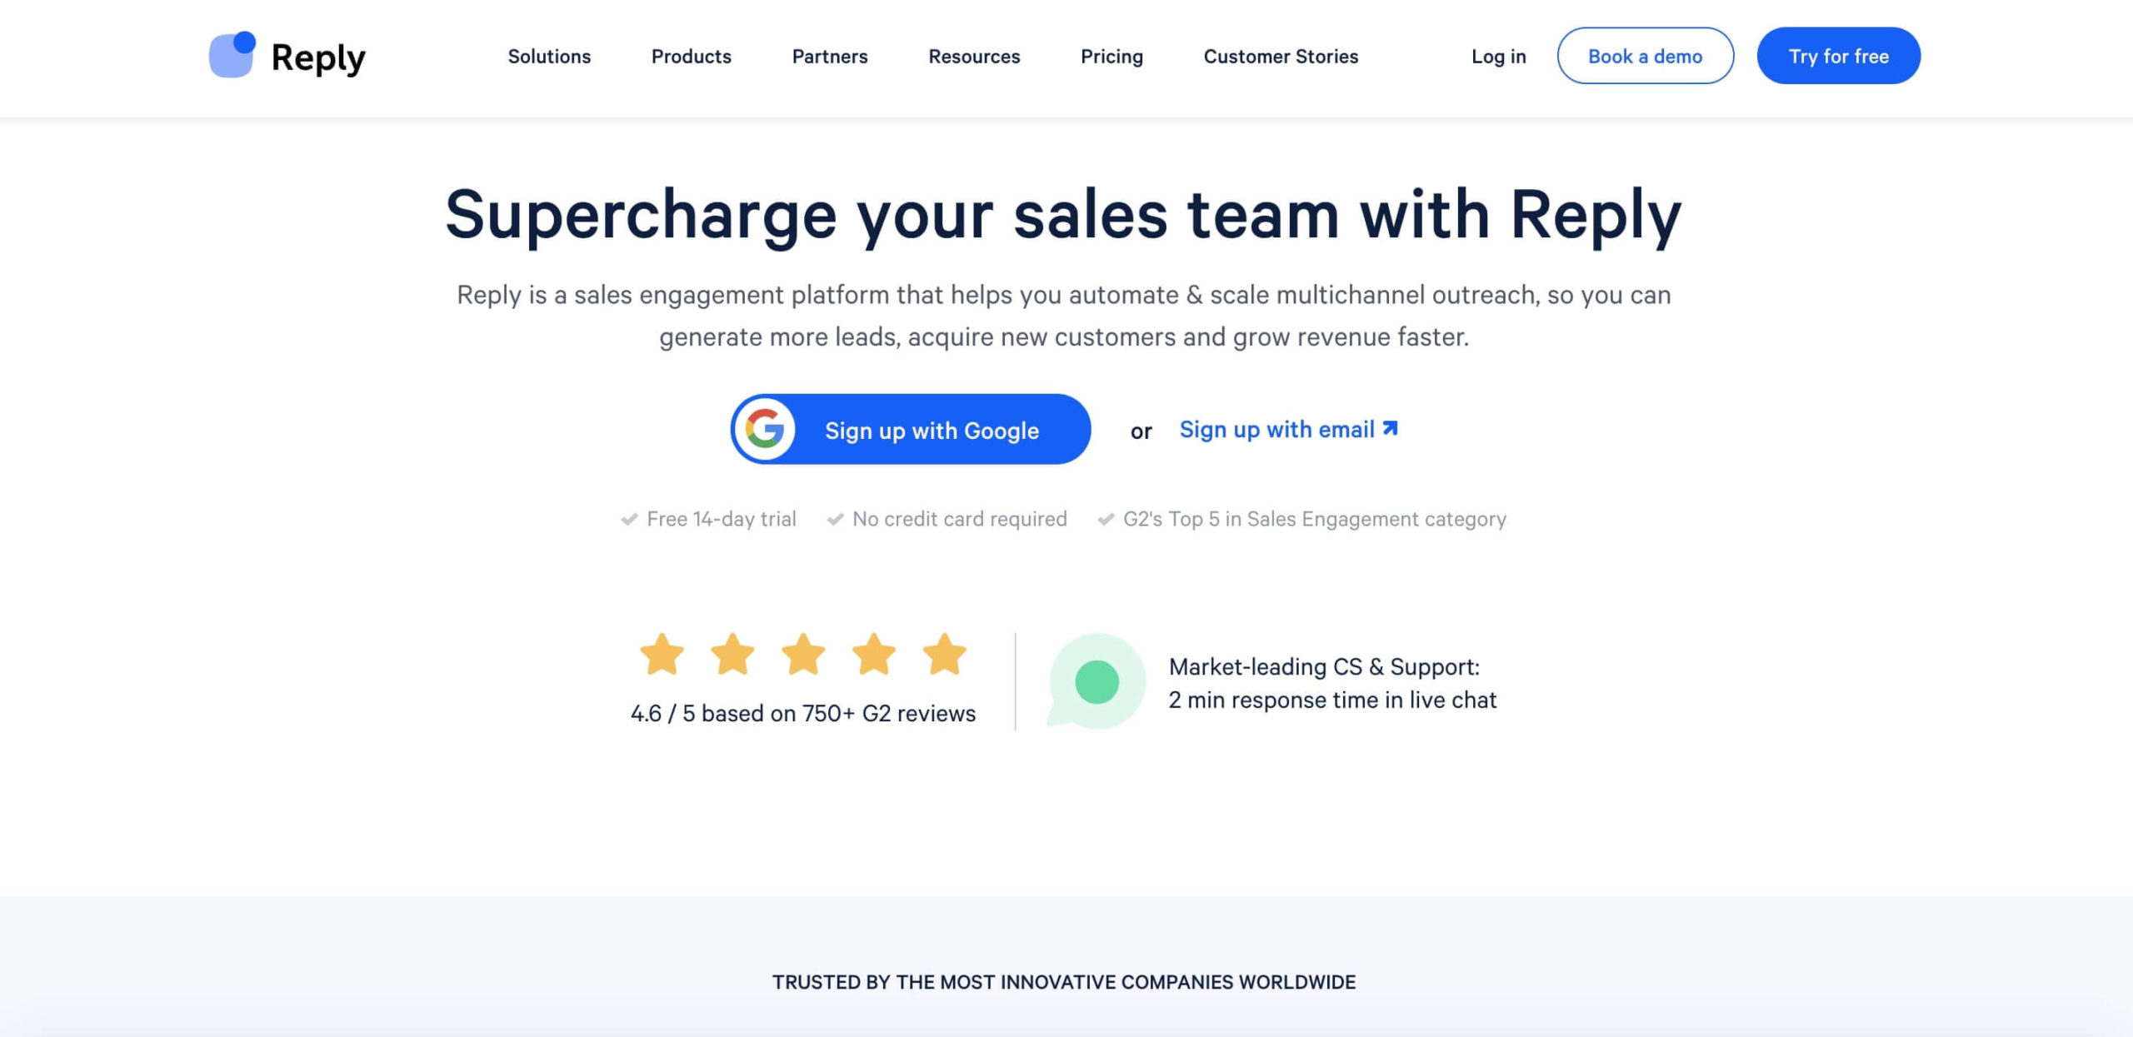
Task: Click 'G2's Top 5 in Sales Engagement category' text
Action: click(x=1315, y=519)
